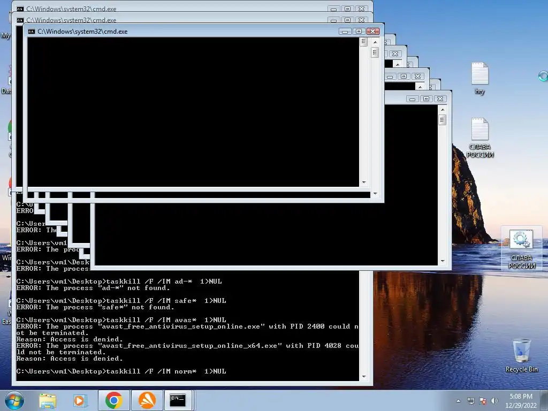The height and width of the screenshot is (411, 548).
Task: Show hidden system tray icons
Action: pyautogui.click(x=458, y=401)
